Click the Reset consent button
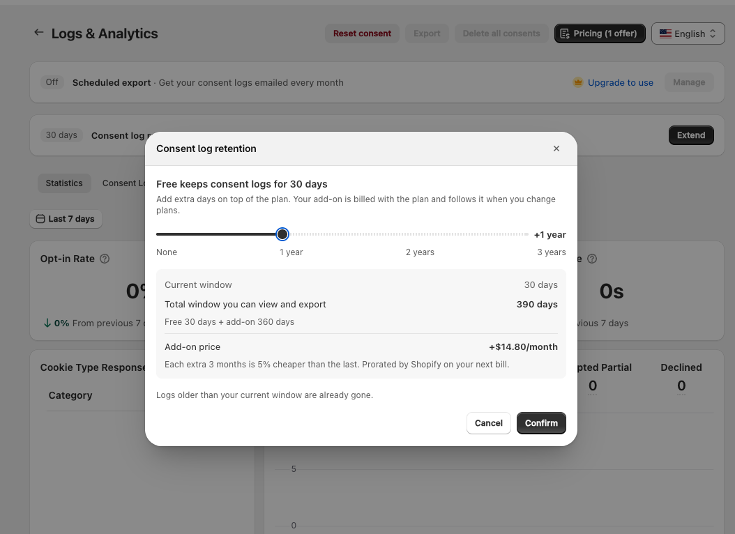 [x=362, y=33]
